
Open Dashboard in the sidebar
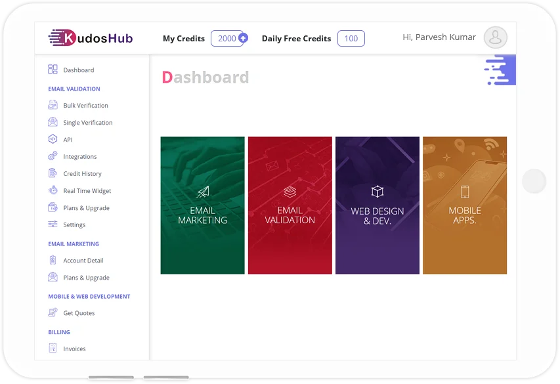(x=79, y=70)
